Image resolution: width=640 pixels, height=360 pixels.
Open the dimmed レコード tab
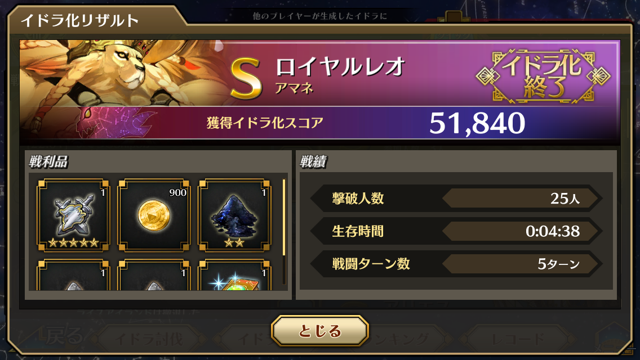pyautogui.click(x=518, y=339)
